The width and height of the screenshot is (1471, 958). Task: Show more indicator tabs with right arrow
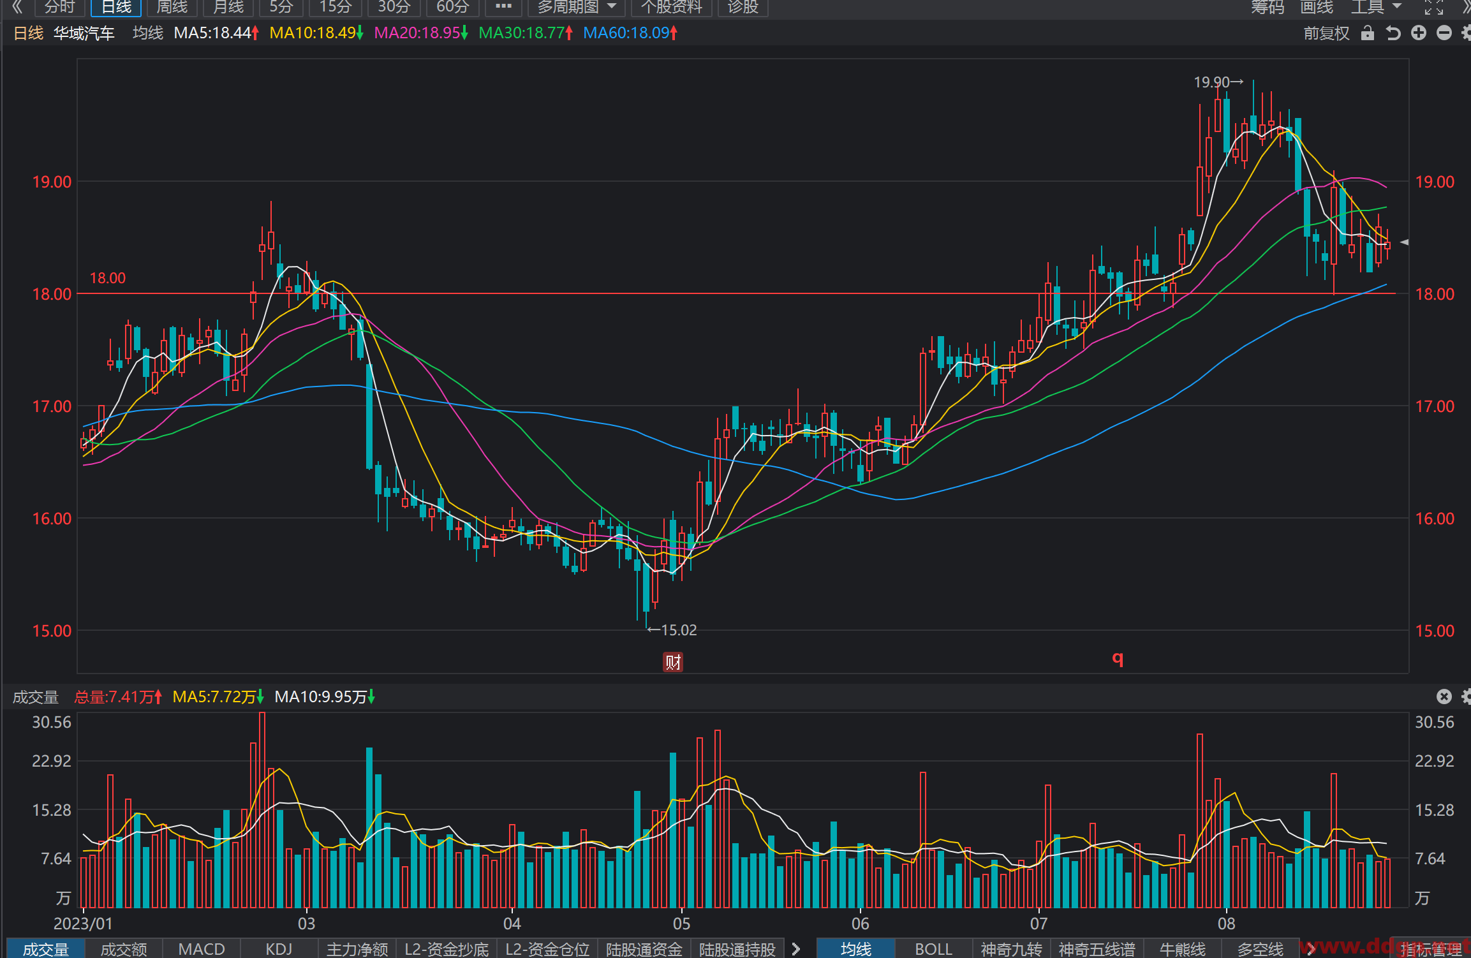796,949
